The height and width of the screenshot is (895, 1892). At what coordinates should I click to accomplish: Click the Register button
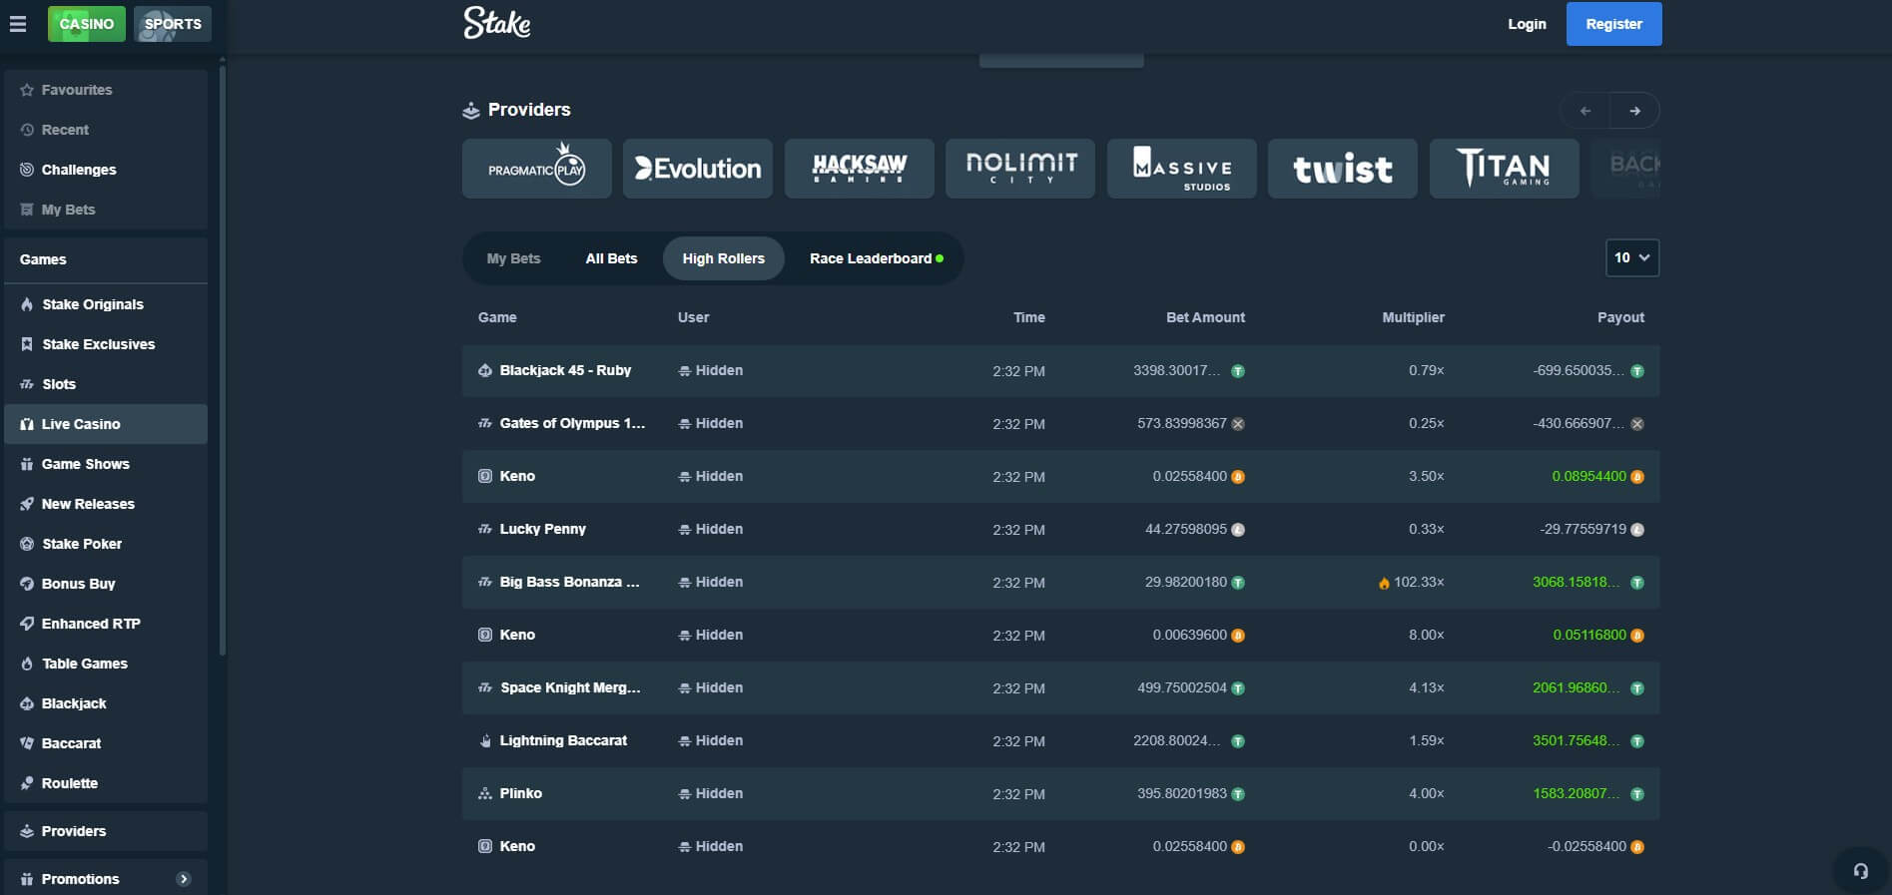(1613, 24)
